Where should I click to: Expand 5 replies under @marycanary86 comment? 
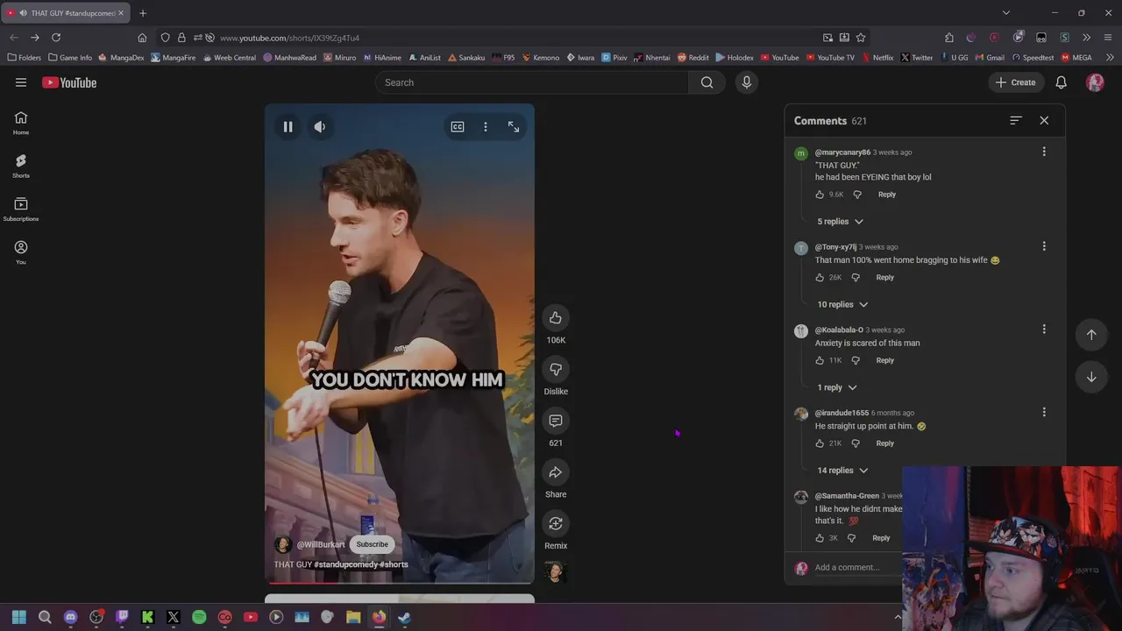click(x=841, y=222)
